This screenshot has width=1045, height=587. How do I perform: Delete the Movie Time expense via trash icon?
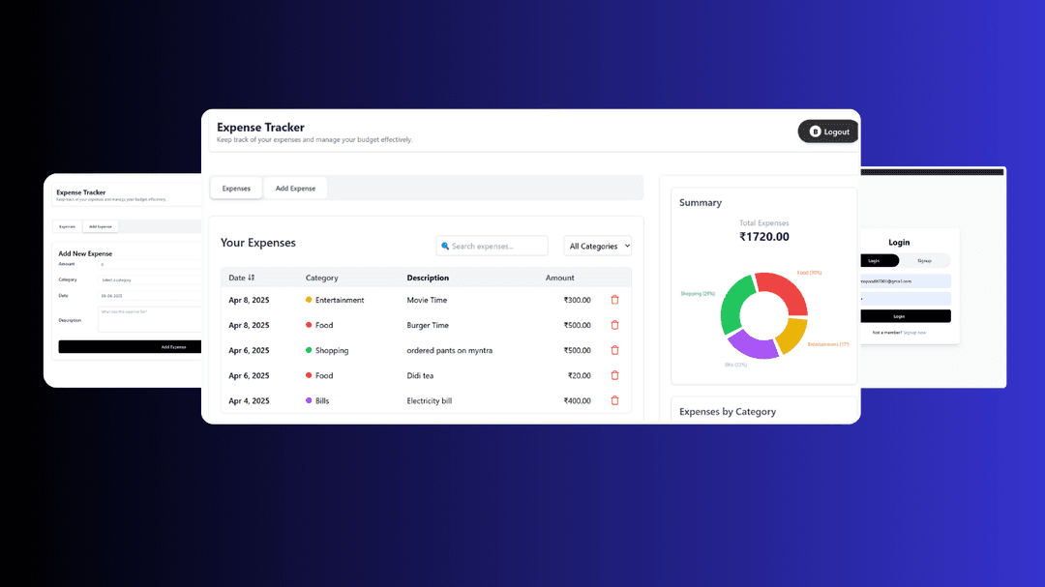615,300
